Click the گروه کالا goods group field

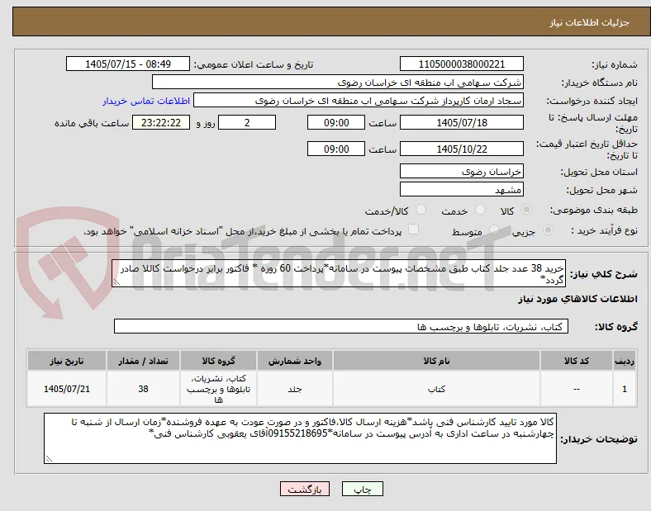[341, 326]
